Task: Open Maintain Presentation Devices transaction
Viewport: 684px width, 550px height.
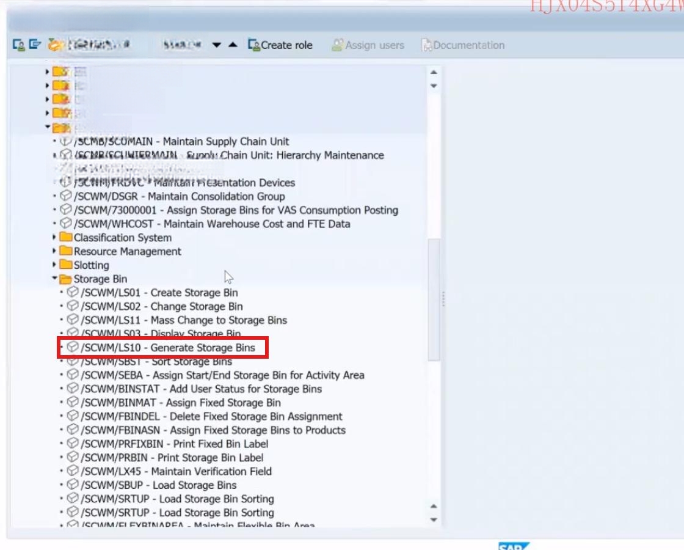Action: click(184, 183)
